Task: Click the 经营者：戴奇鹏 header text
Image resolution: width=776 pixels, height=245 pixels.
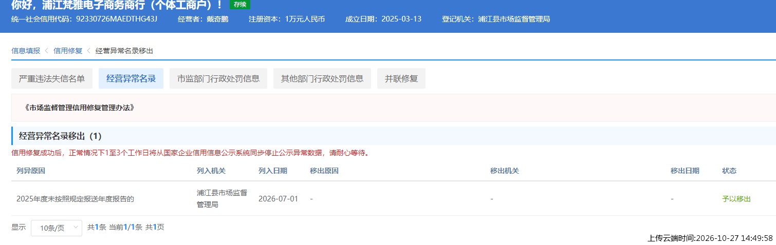Action: click(203, 19)
